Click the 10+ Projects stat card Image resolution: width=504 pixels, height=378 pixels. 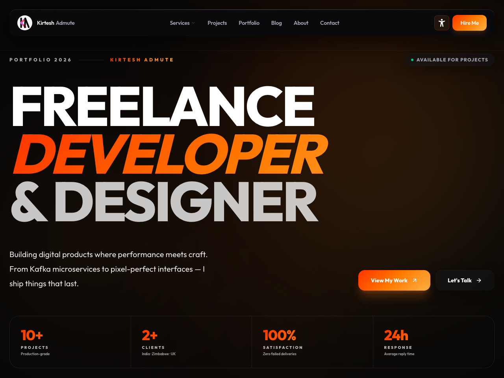coord(70,342)
